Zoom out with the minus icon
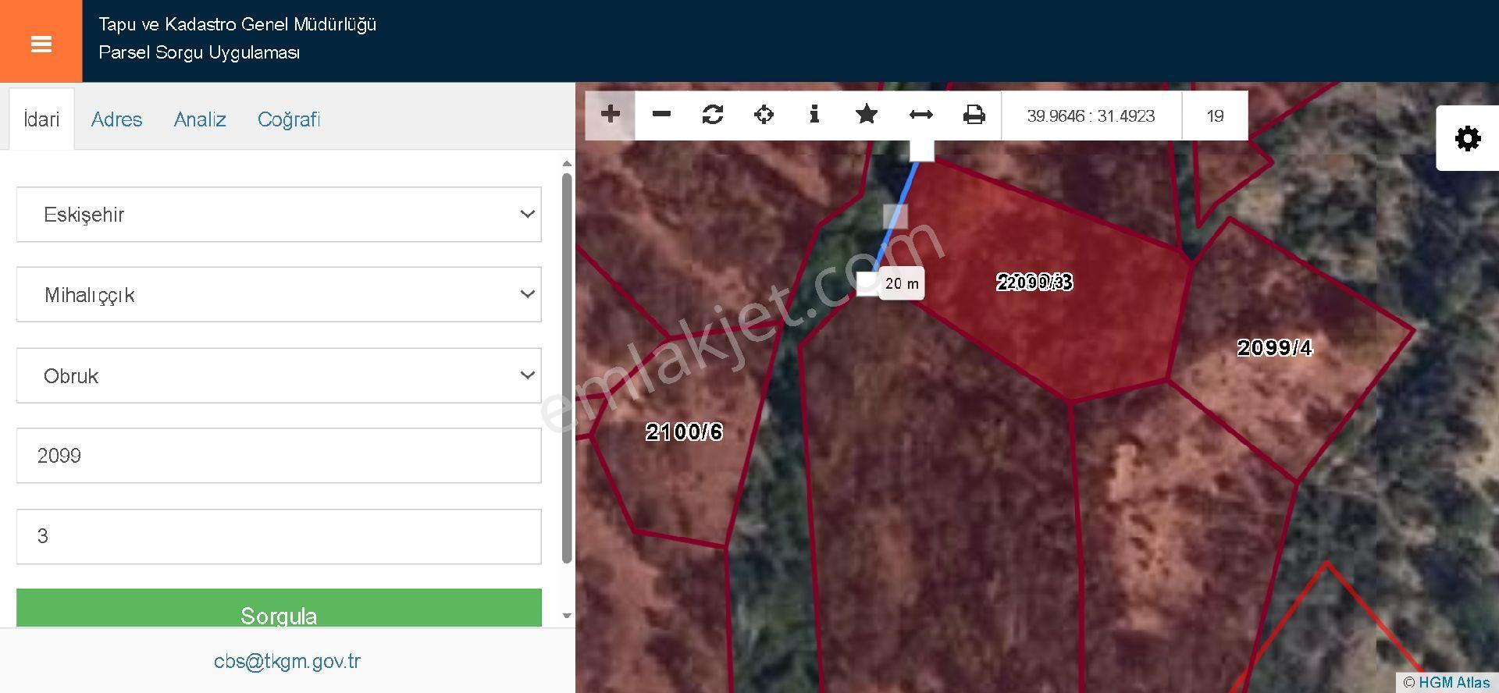Screen dimensions: 1499x693 click(661, 115)
